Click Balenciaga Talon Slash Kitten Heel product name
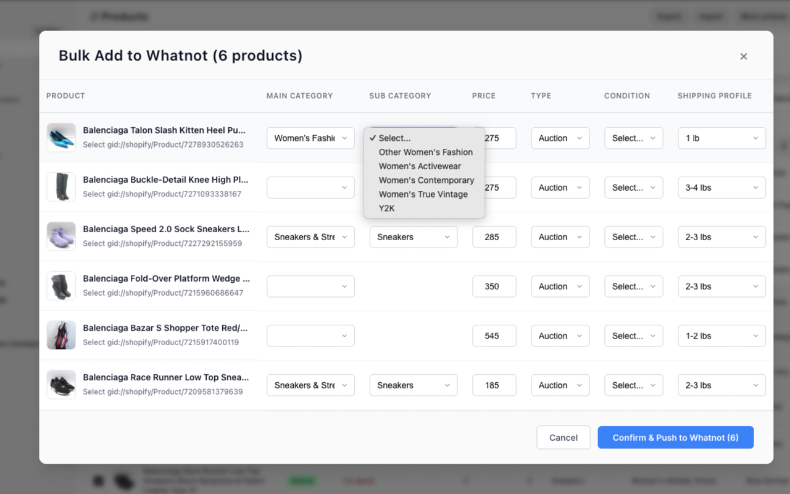This screenshot has width=790, height=494. coord(164,130)
